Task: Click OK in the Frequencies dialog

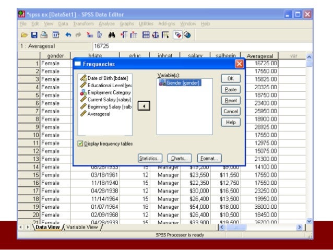Action: 231,79
